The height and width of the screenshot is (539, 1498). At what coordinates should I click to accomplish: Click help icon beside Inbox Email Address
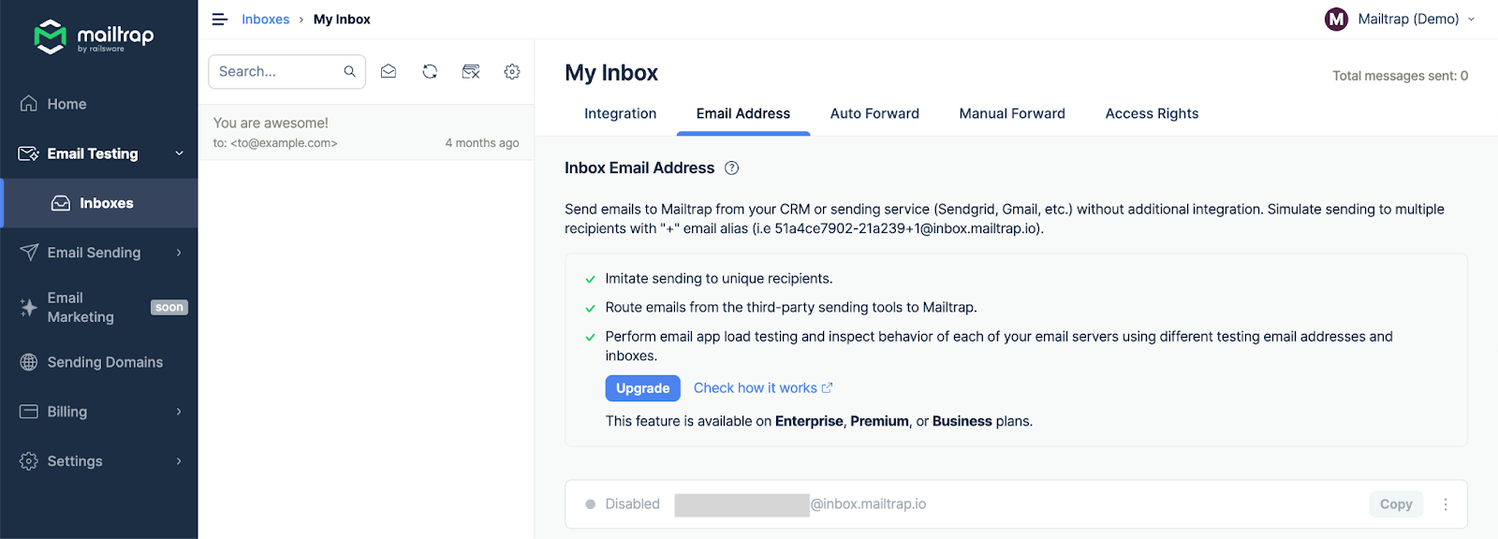(732, 168)
